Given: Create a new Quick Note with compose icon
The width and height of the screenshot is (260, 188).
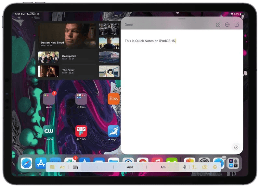Looking at the screenshot, I should coord(237,25).
